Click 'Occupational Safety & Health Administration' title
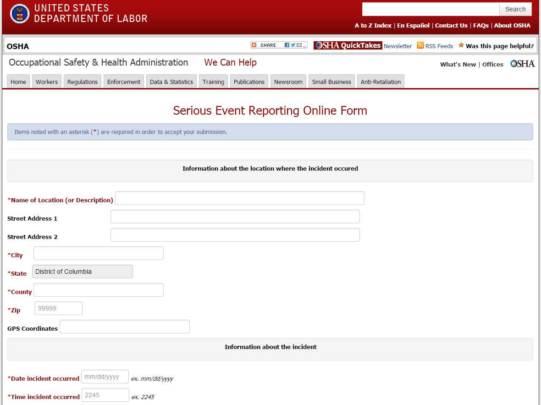The width and height of the screenshot is (541, 405). coord(98,62)
